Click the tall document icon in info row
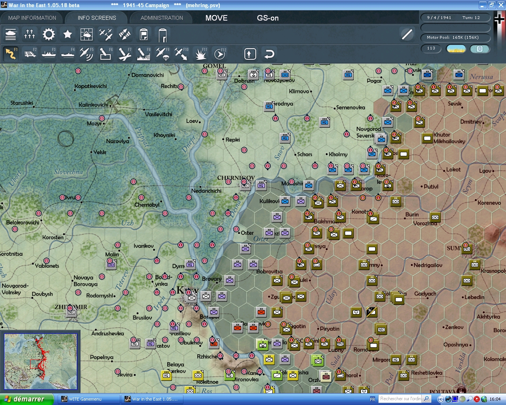The image size is (506, 405). point(162,34)
